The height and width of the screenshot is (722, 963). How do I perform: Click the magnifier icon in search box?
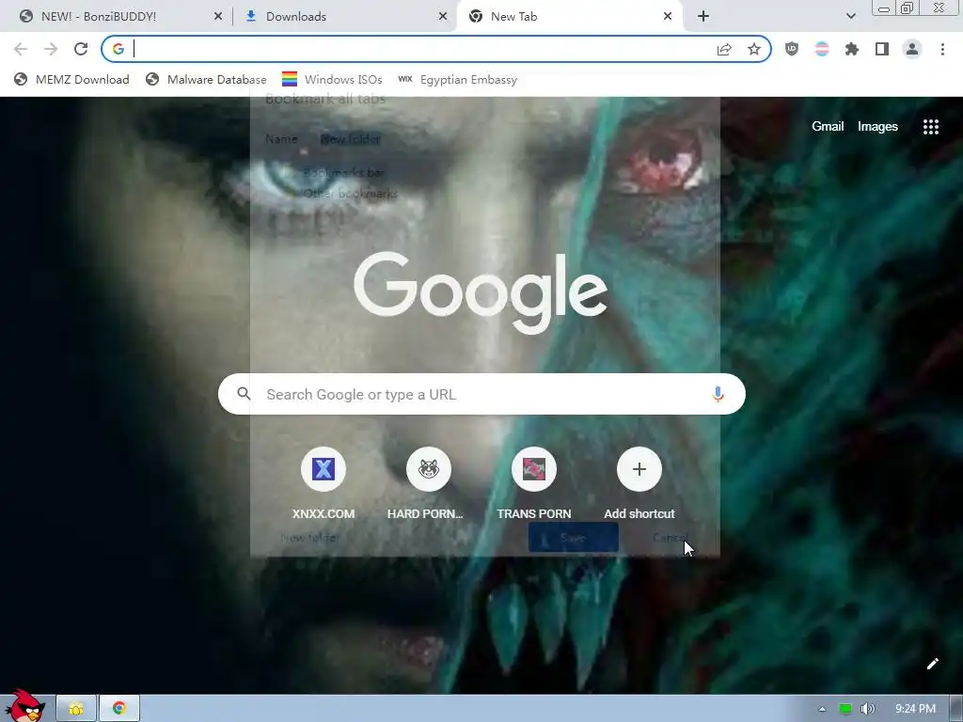click(244, 394)
